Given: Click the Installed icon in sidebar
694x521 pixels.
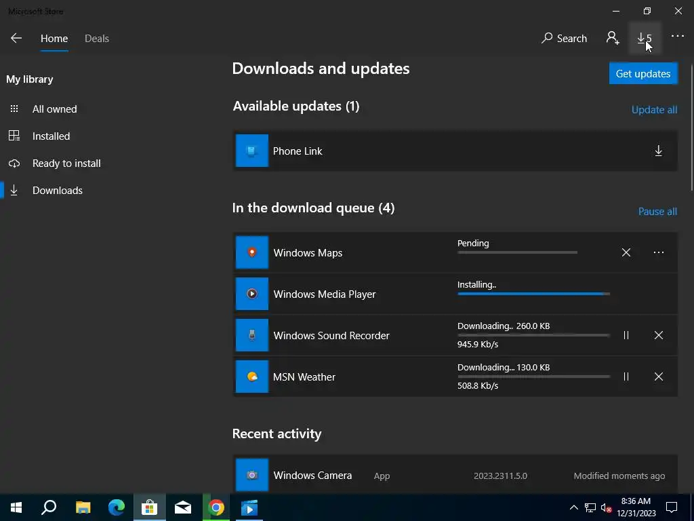Looking at the screenshot, I should (x=14, y=136).
